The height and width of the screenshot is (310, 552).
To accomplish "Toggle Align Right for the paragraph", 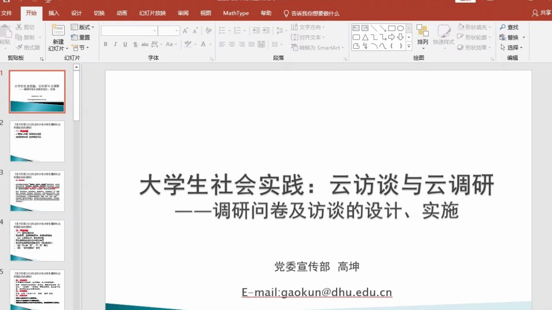I will pyautogui.click(x=241, y=44).
